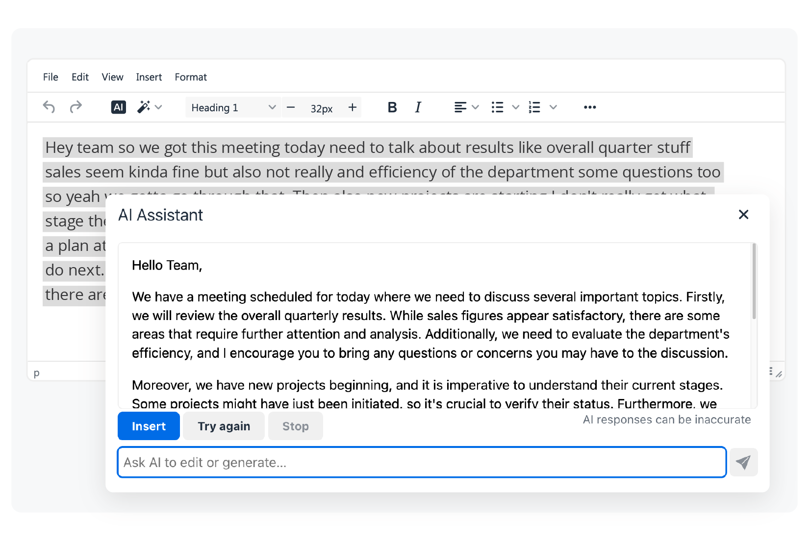Click the AI response scrollbar thumb
This screenshot has width=809, height=545.
[x=754, y=281]
